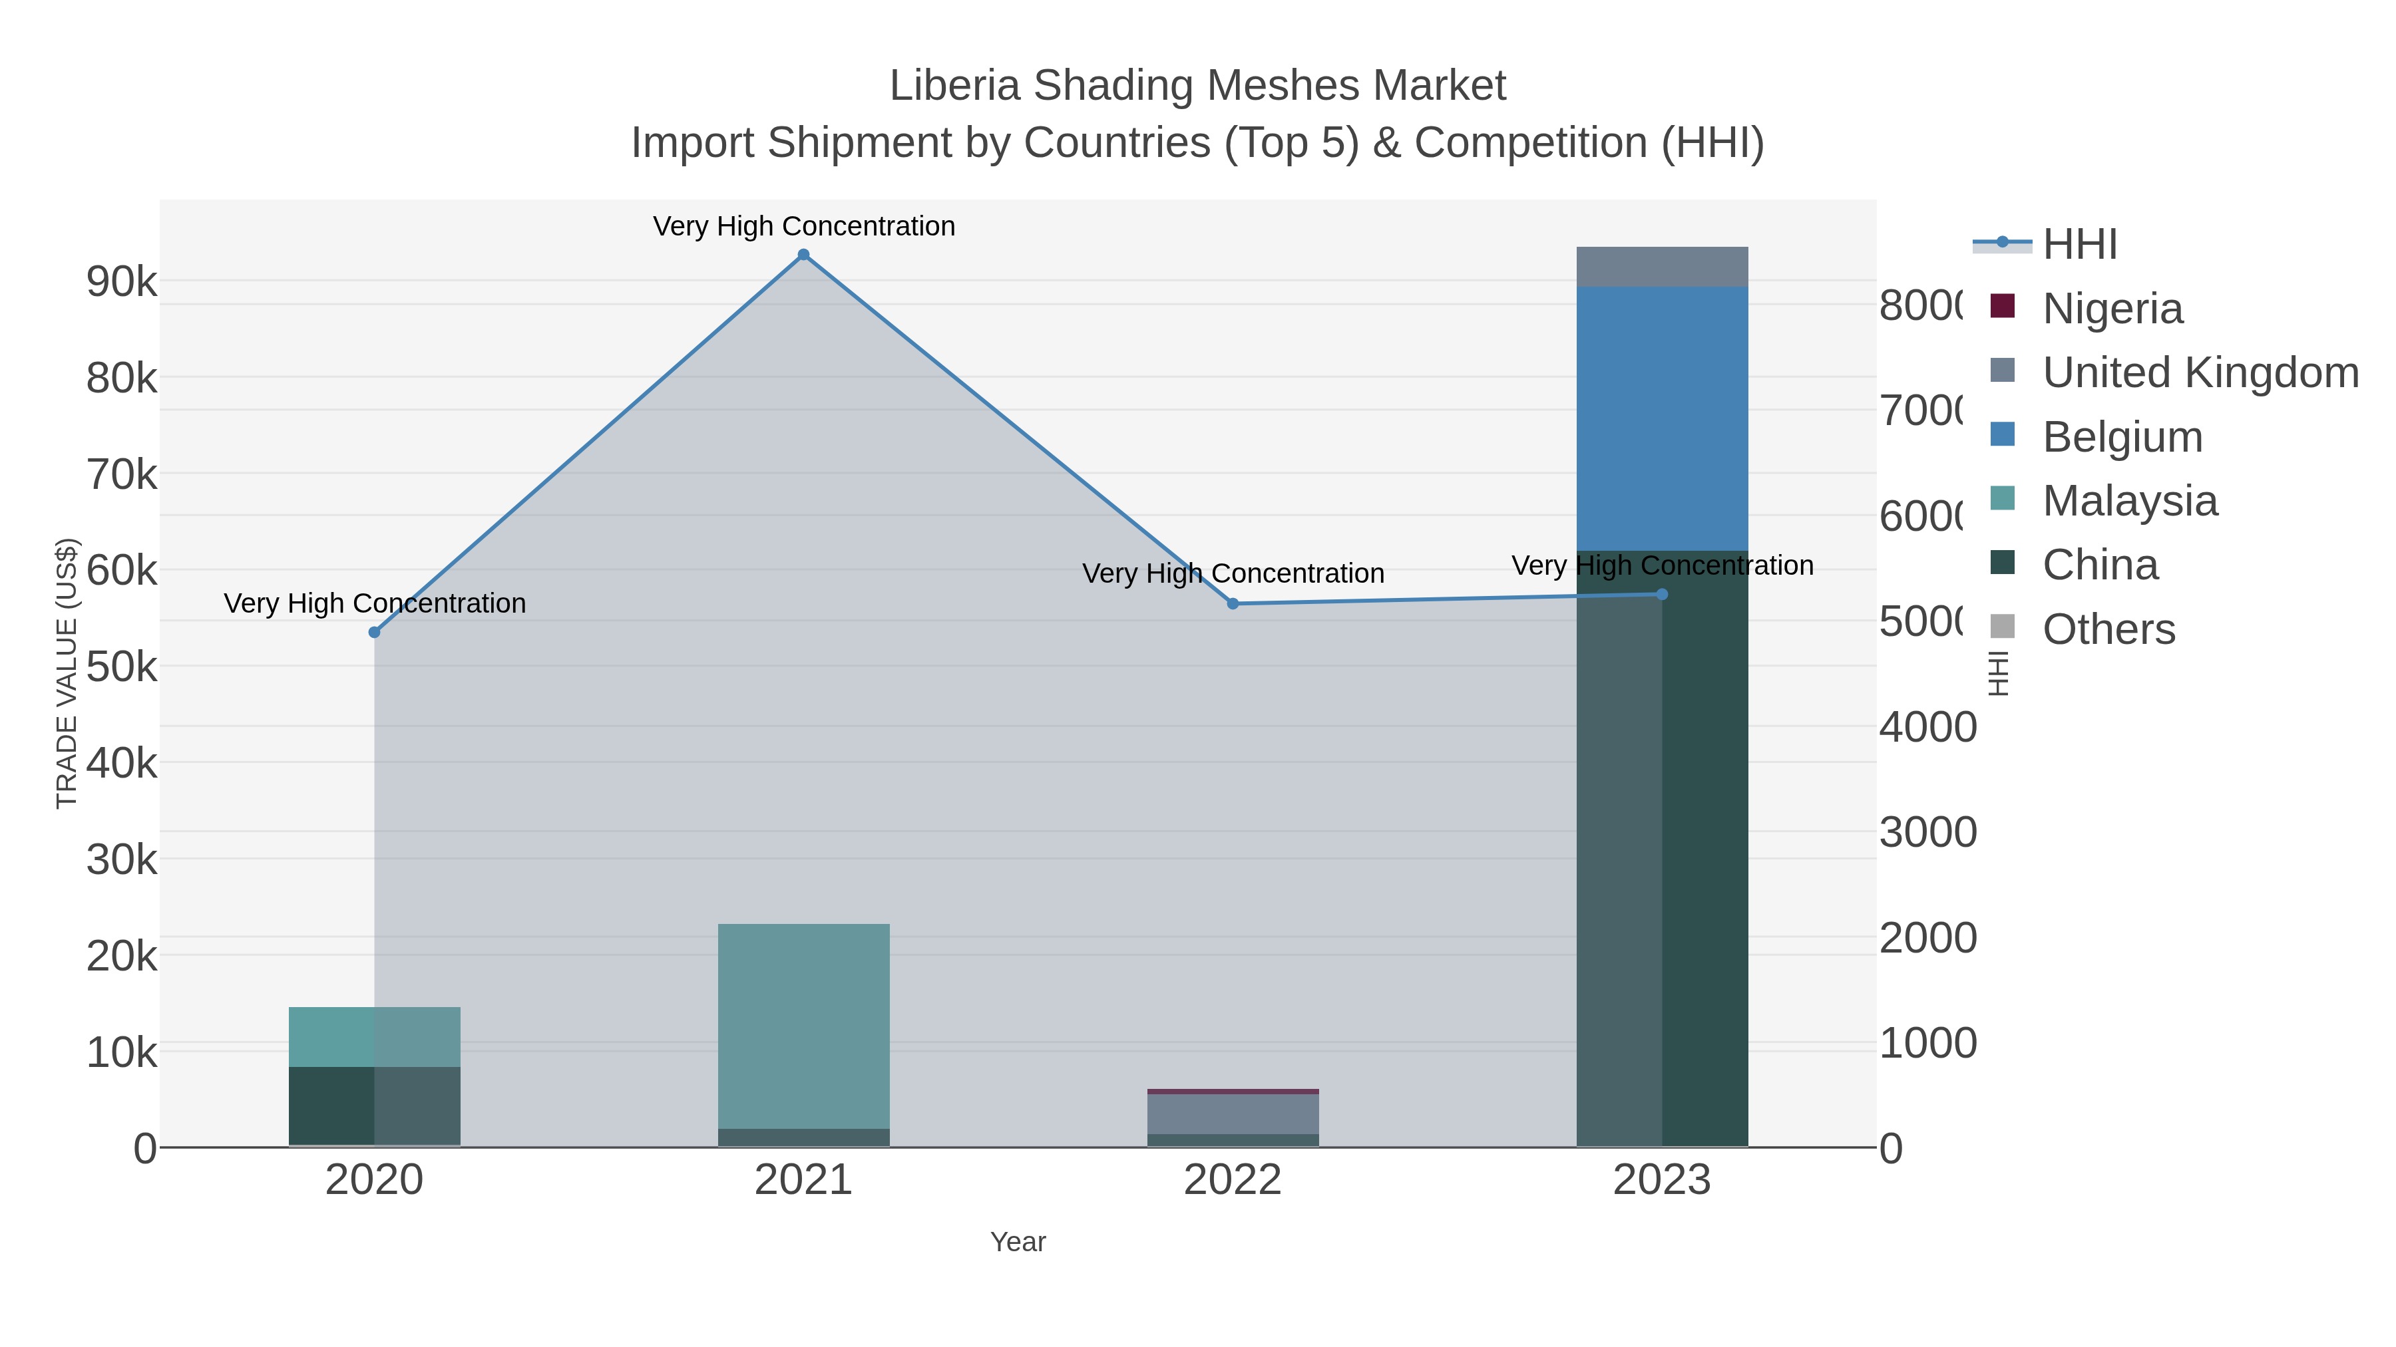Click the '90k' left axis tick
Screen dimensions: 2396x1347
tap(122, 281)
